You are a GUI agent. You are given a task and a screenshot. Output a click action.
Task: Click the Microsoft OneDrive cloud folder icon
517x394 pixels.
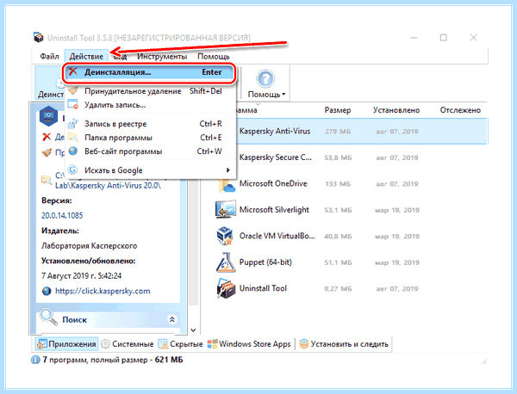coord(226,184)
